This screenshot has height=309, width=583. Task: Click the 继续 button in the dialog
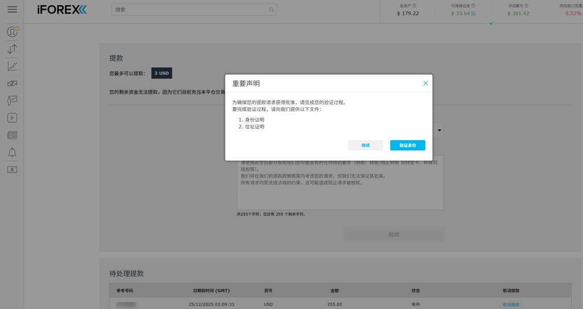click(x=365, y=145)
